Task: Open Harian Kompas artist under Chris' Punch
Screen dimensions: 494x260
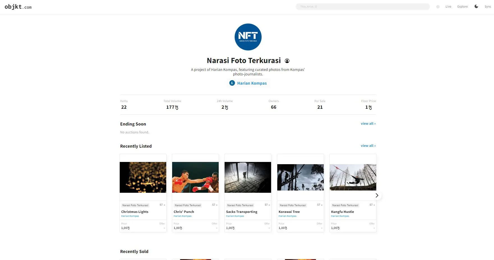Action: point(182,216)
